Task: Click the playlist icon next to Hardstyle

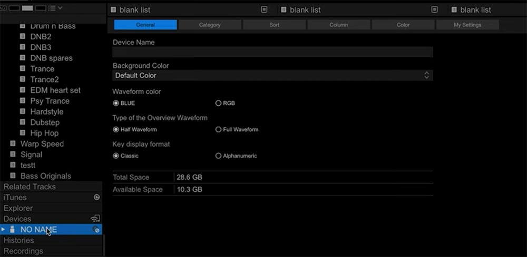Action: (23, 112)
